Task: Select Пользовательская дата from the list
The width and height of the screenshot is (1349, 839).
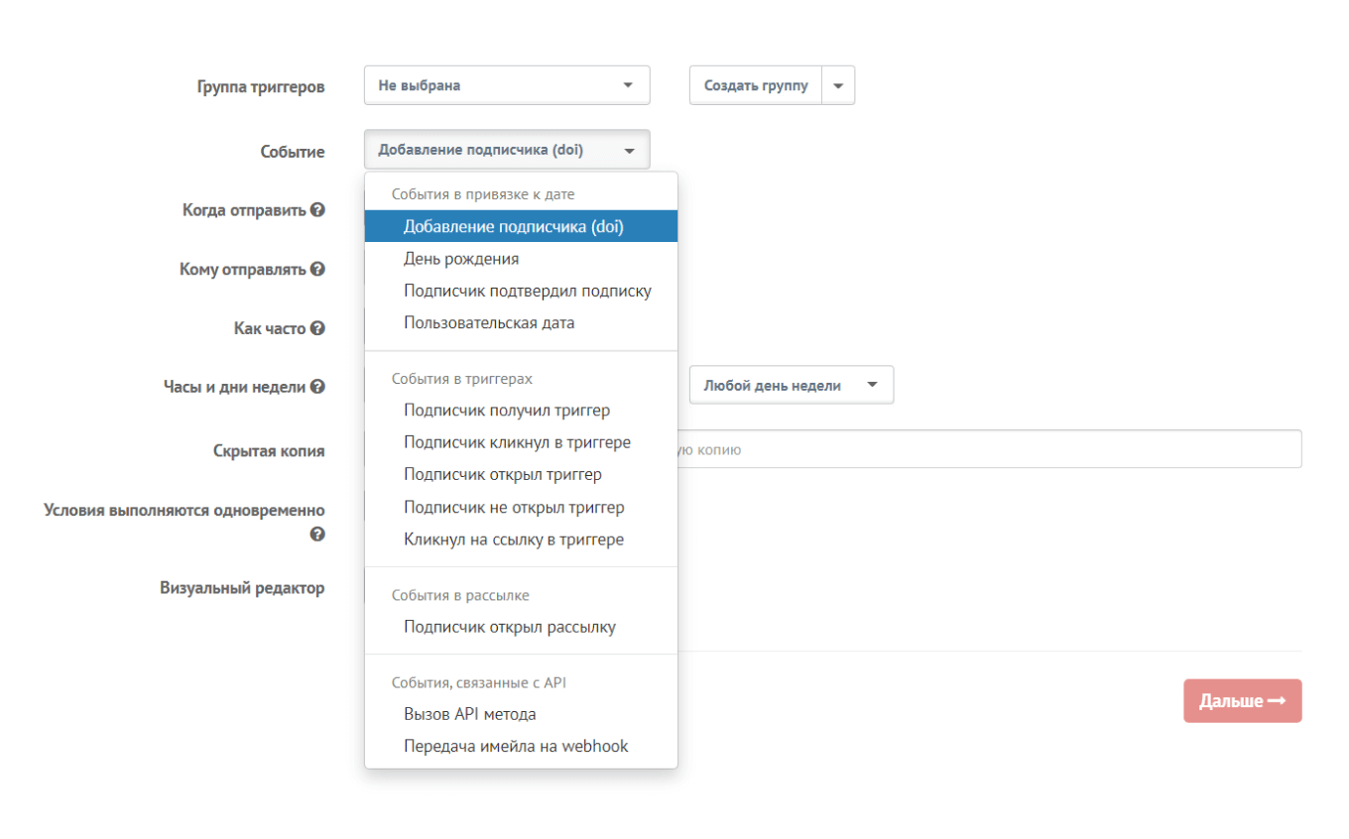Action: (x=489, y=323)
